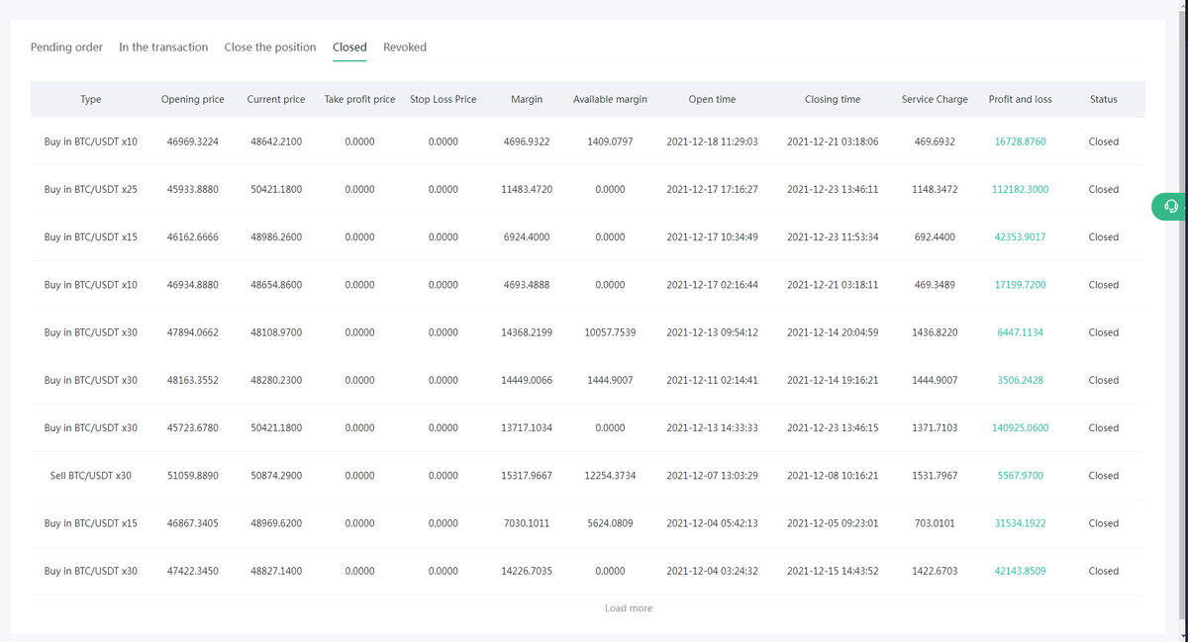The width and height of the screenshot is (1188, 642).
Task: Click the Type column header
Action: [x=91, y=99]
